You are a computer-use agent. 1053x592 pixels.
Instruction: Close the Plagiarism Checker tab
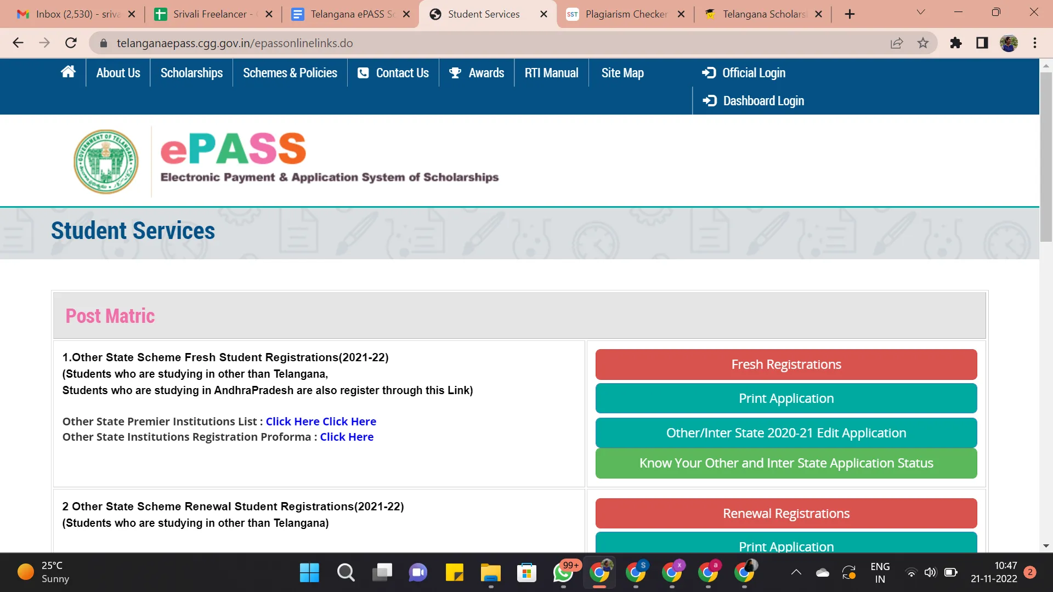click(x=681, y=14)
